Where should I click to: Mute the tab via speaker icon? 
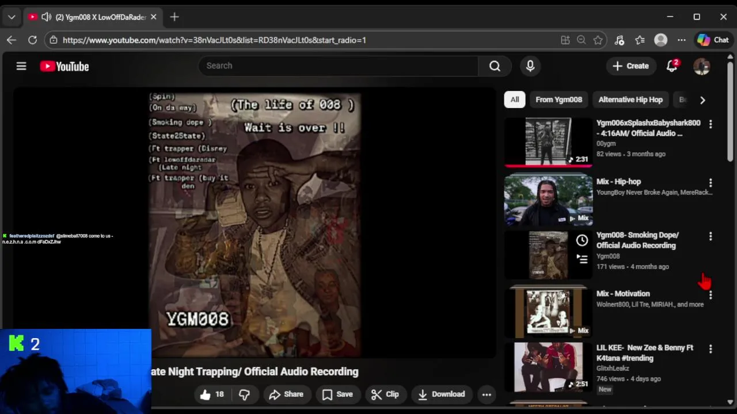[x=47, y=17]
